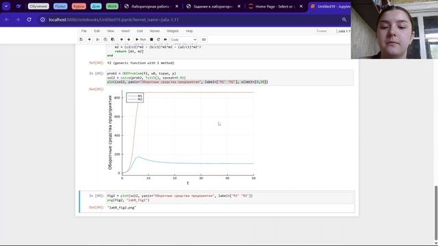This screenshot has height=246, width=438.
Task: Switch to Задание к лабораторной tab
Action: coord(209,6)
